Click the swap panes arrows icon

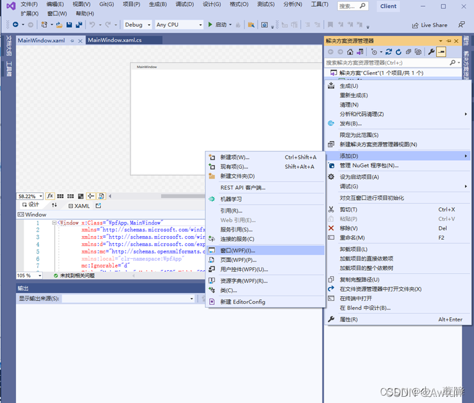click(54, 205)
